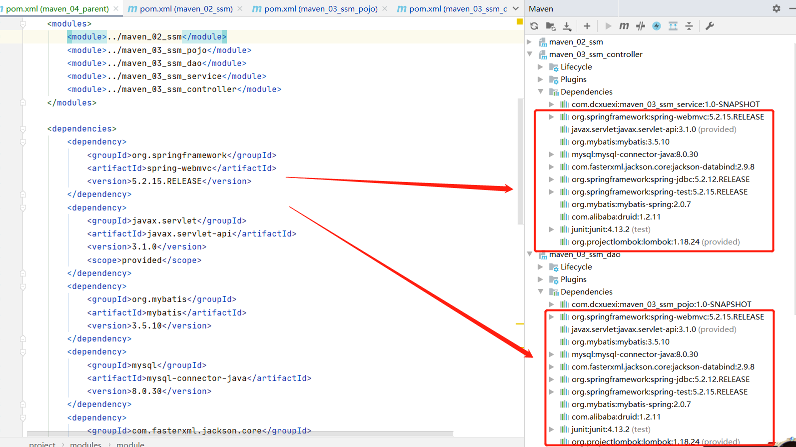Collapse Dependencies under maven_03_ssm_controller
The width and height of the screenshot is (796, 447).
click(x=541, y=92)
